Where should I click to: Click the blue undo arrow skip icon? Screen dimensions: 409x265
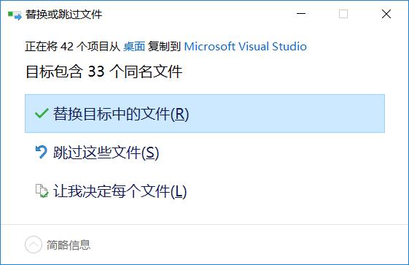click(x=42, y=152)
